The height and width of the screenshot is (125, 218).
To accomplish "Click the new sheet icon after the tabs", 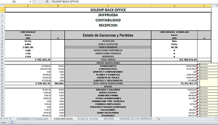I will tap(159, 119).
